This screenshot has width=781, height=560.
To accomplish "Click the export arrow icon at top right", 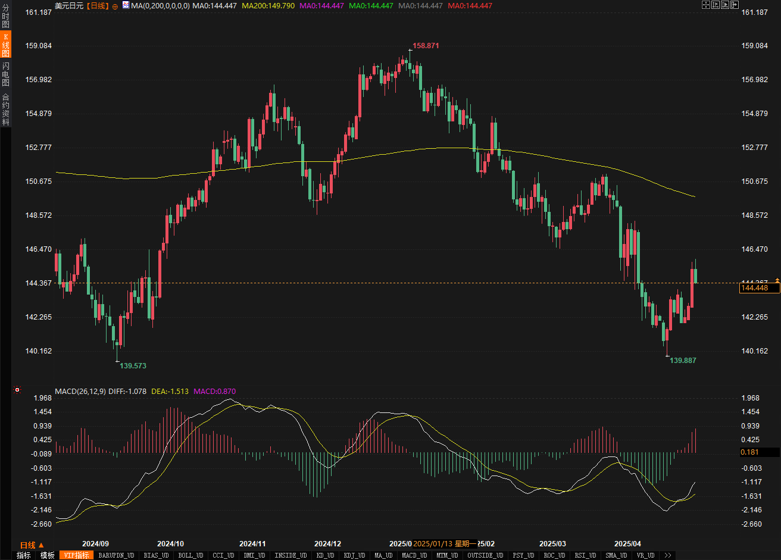I will tap(735, 5).
